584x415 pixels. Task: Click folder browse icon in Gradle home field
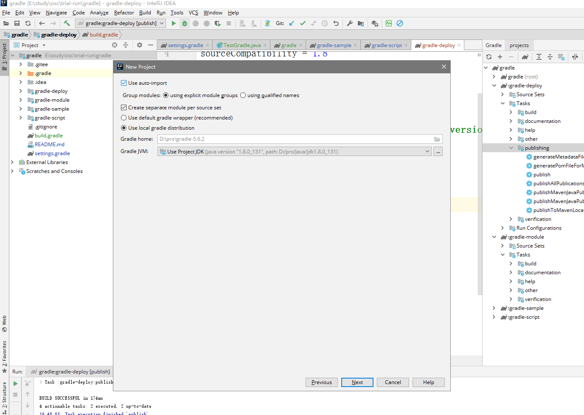click(x=437, y=139)
